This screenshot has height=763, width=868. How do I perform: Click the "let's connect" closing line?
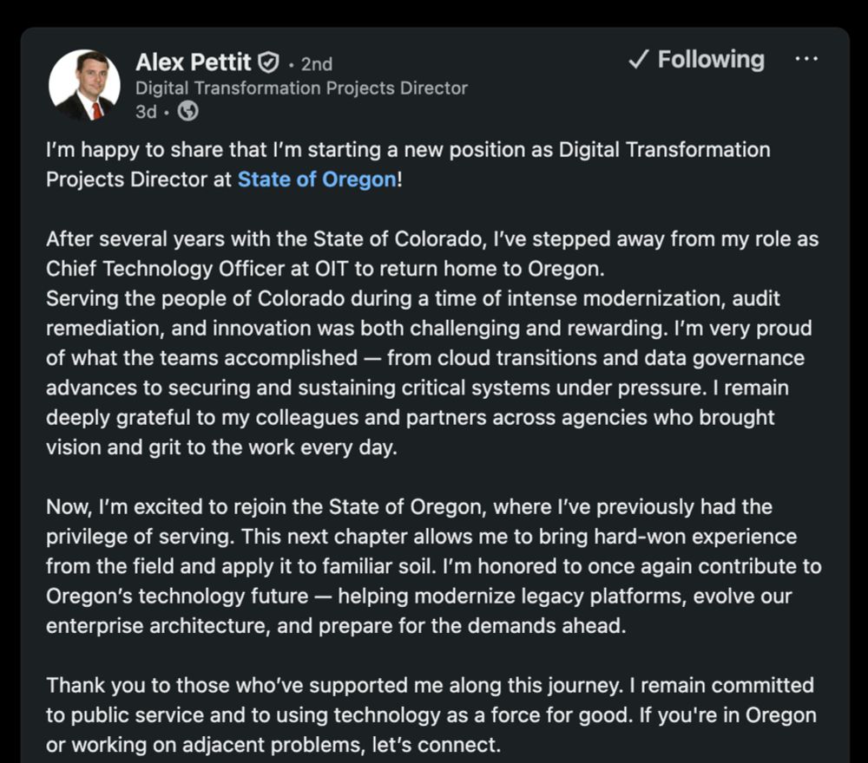274,745
